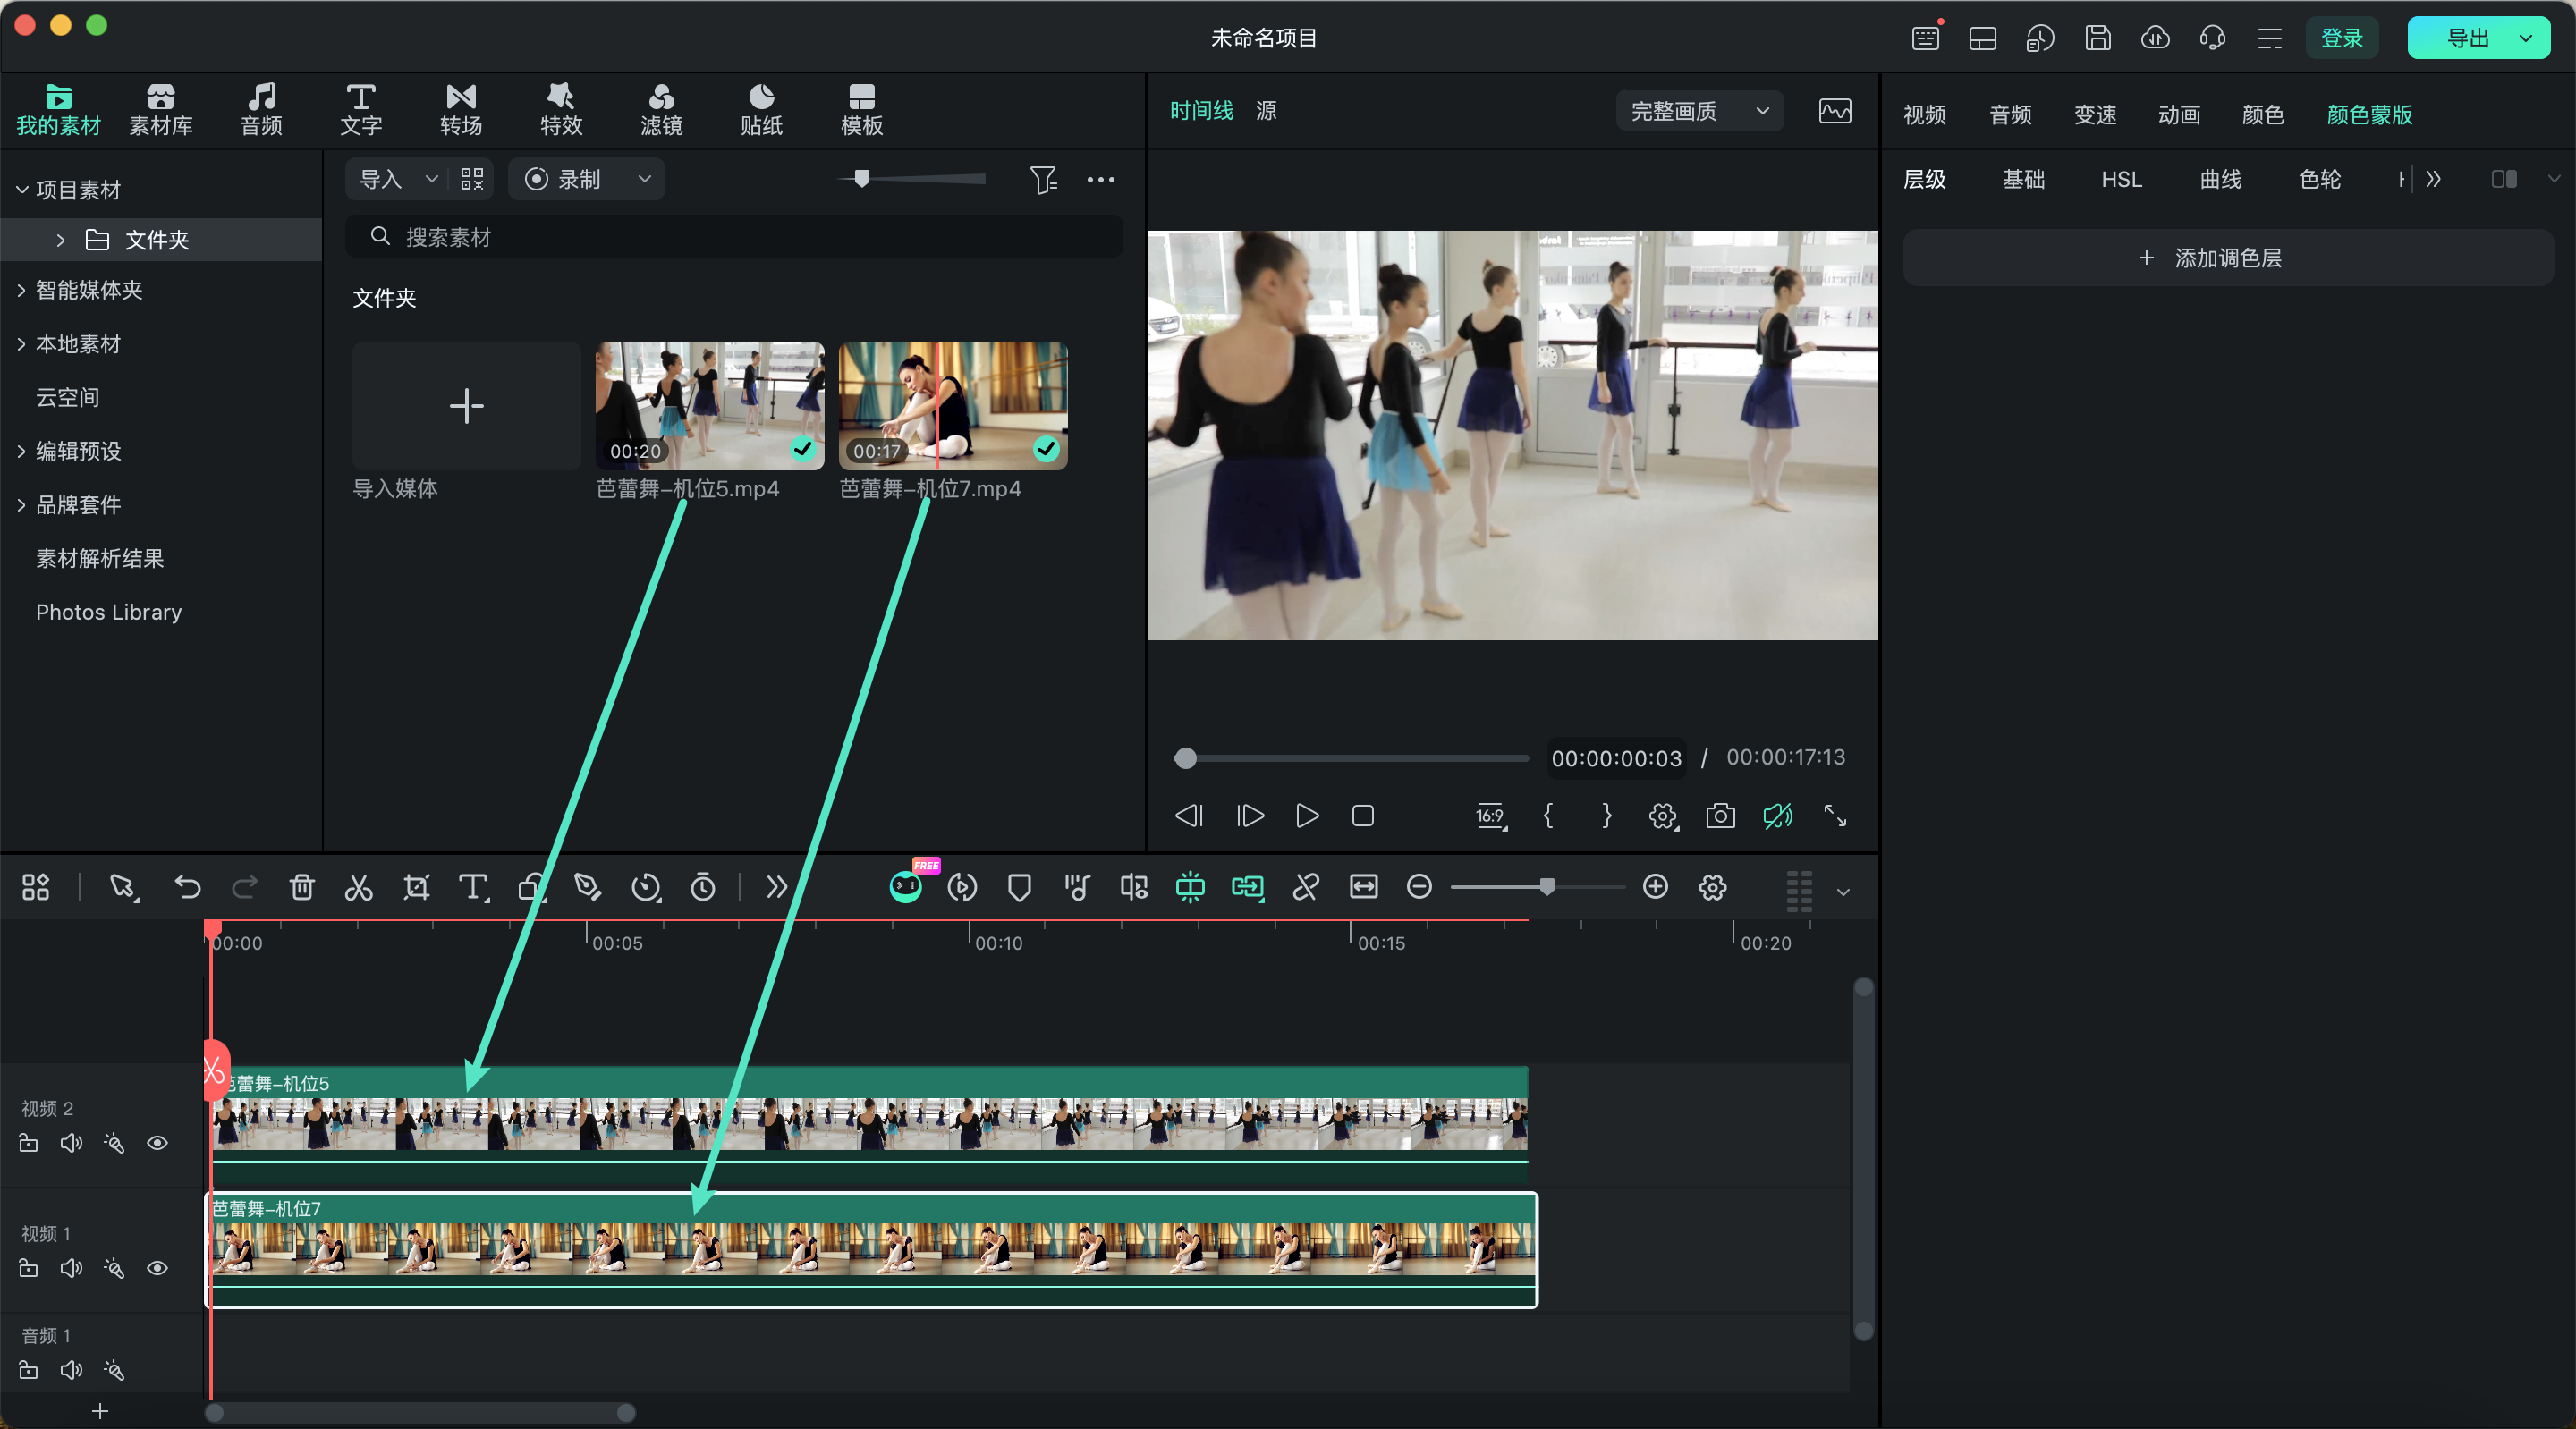Select the HSL color sub-tab

(2121, 179)
